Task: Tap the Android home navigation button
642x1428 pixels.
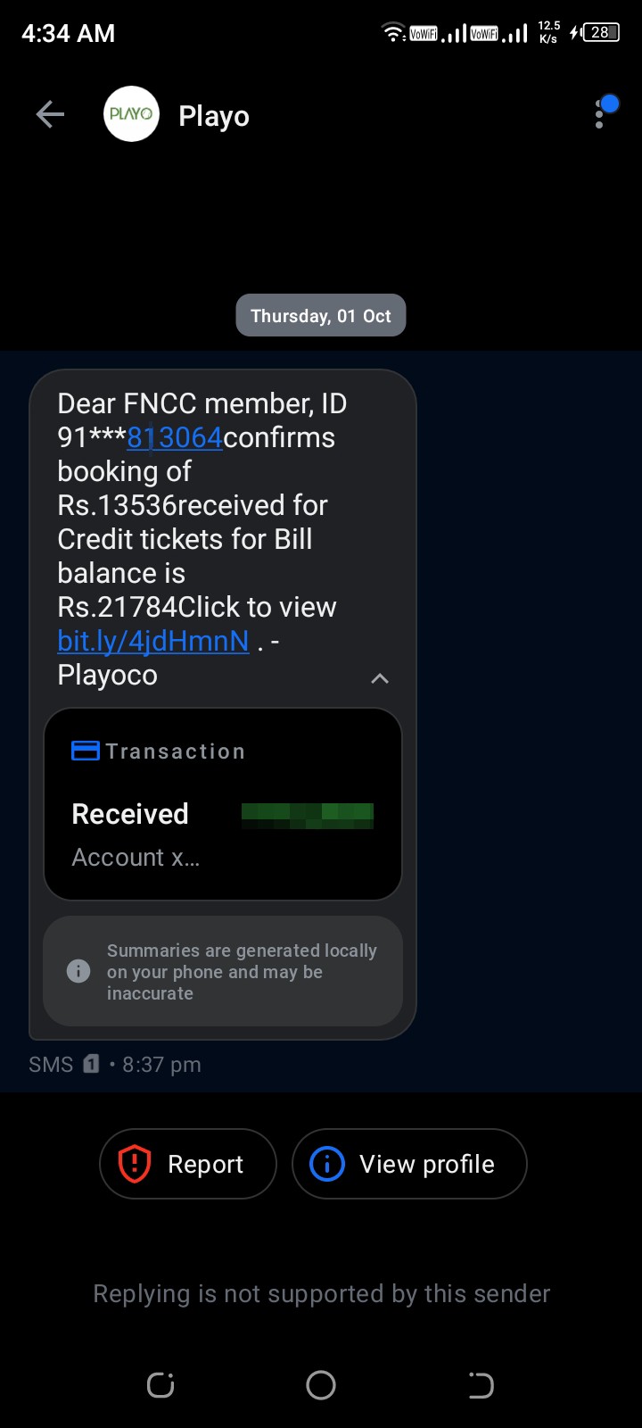Action: click(321, 1385)
